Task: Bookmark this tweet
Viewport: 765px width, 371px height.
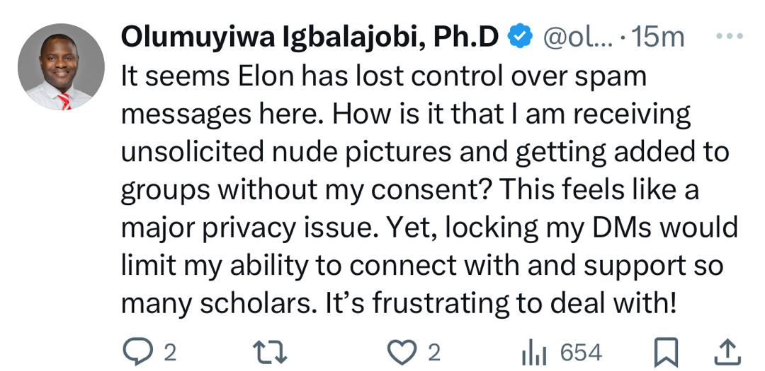Action: [x=666, y=352]
